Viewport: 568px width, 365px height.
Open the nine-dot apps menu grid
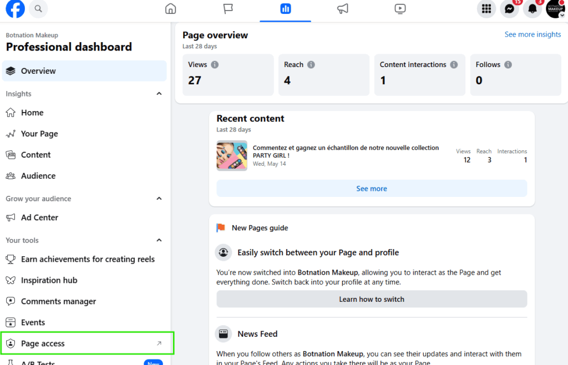click(486, 9)
